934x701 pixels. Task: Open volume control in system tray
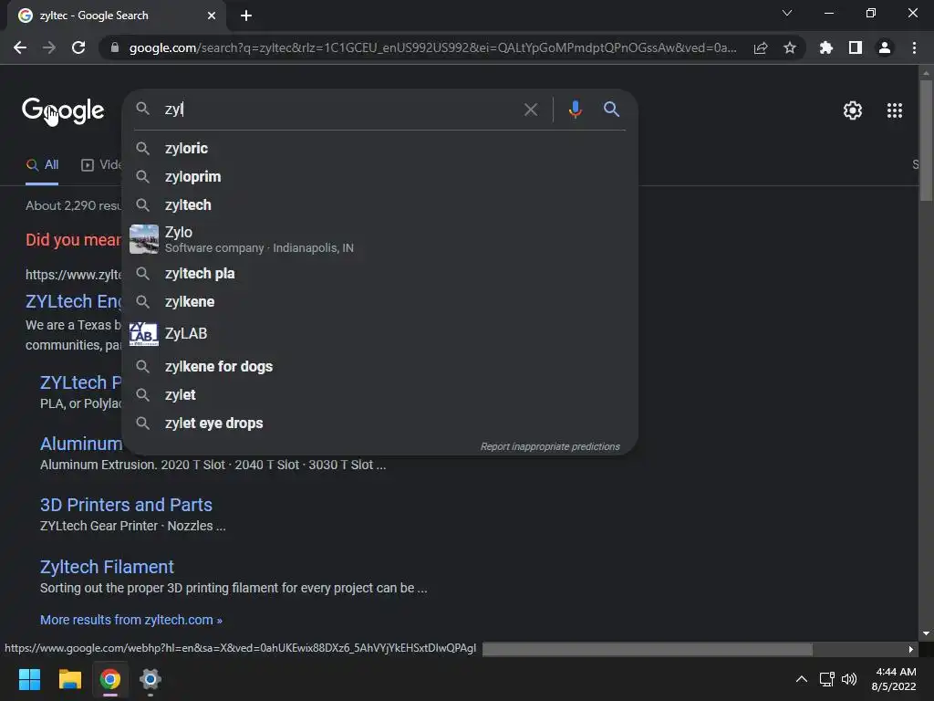pos(849,679)
